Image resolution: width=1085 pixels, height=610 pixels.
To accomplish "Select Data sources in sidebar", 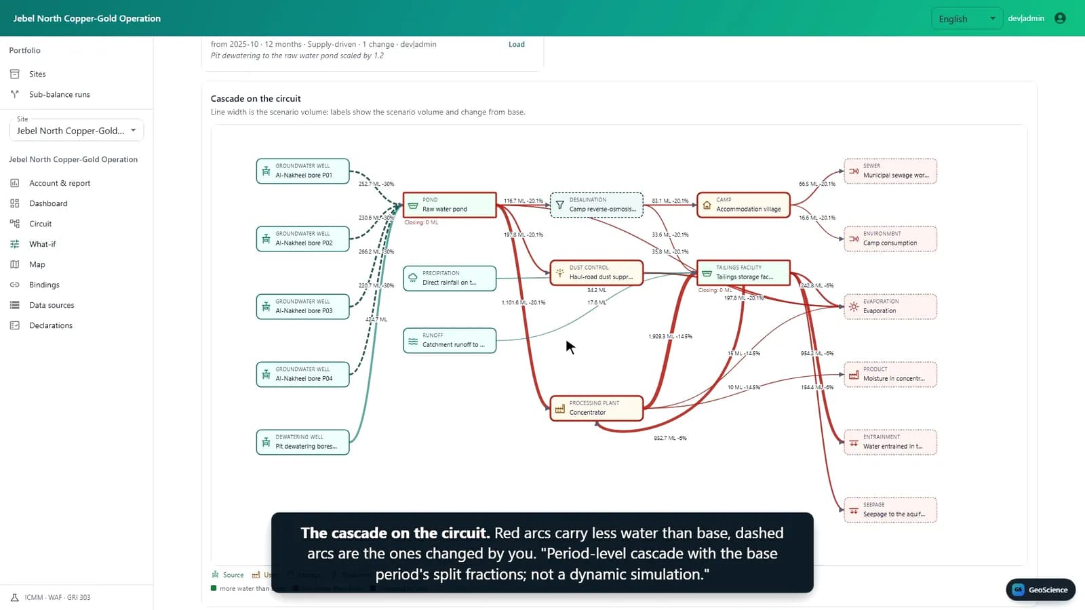I will coord(52,305).
